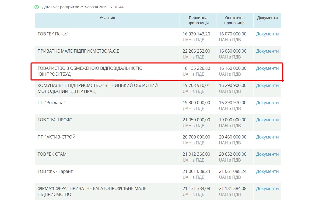Click final bid value 16 070 000,00
The width and height of the screenshot is (323, 204).
click(x=233, y=34)
